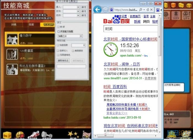The width and height of the screenshot is (193, 140).
Task: Open the 北京时间 国家授时中心标准时间 result
Action: [x=130, y=39]
